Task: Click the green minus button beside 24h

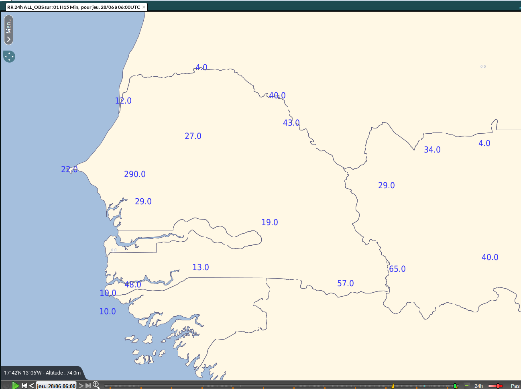Action: [x=467, y=386]
